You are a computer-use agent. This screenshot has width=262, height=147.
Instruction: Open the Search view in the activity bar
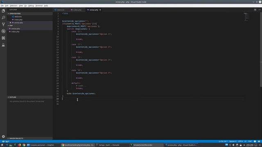[x=3, y=18]
